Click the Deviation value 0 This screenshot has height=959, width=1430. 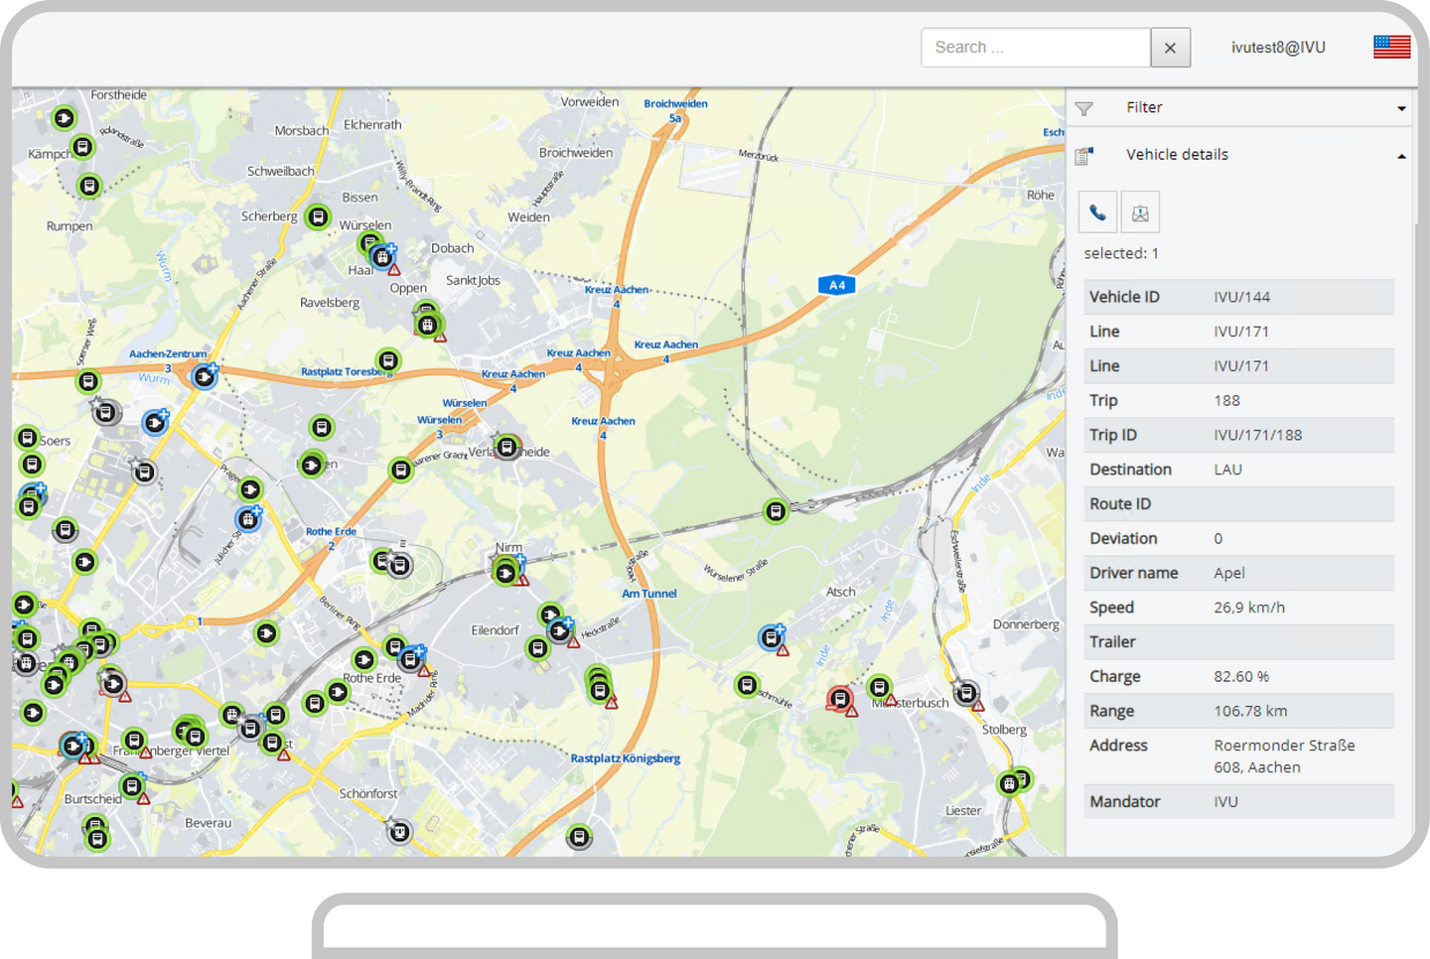point(1218,538)
